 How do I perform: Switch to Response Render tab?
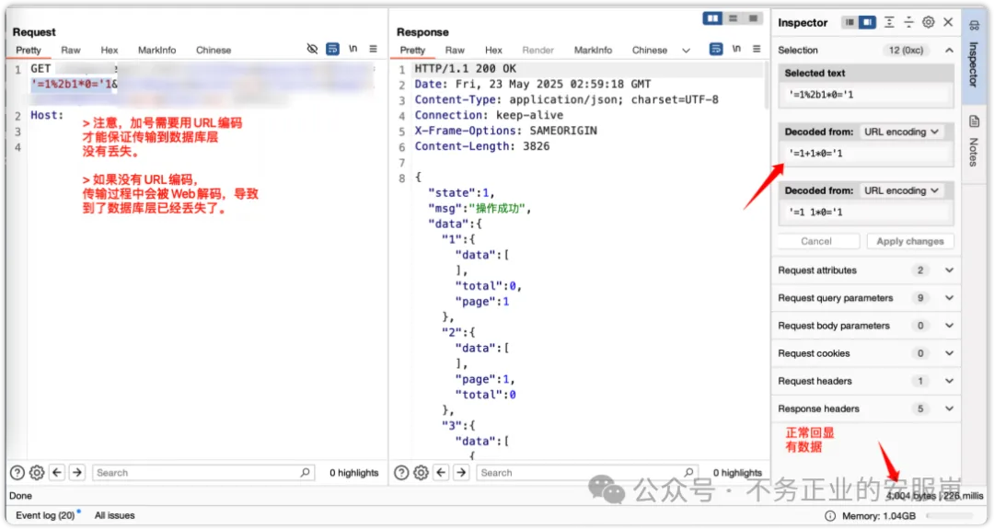(x=537, y=50)
